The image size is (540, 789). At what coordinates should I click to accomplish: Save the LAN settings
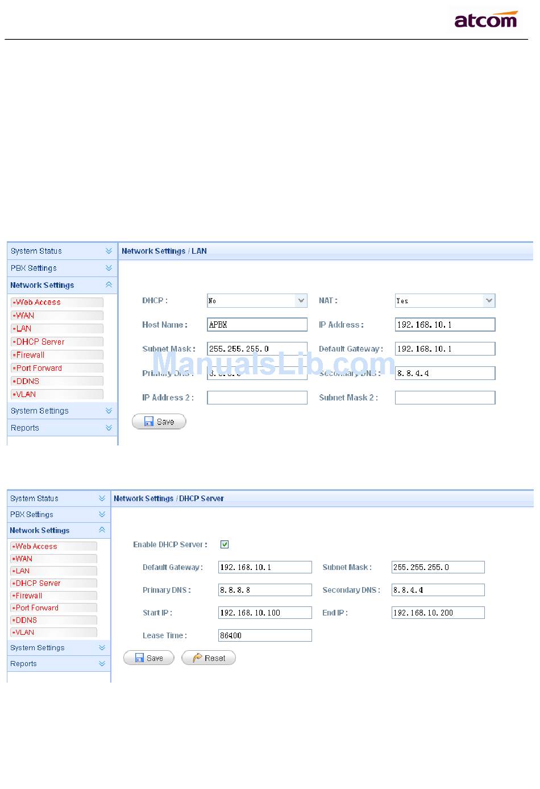pos(159,422)
